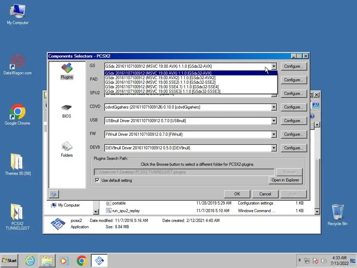Click Configure button for DEV9
Viewport: 357px width, 268px height.
tap(294, 148)
